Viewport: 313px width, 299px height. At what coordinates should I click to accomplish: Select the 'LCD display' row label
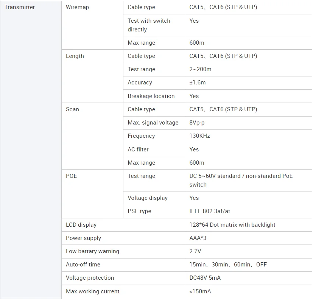pyautogui.click(x=81, y=225)
